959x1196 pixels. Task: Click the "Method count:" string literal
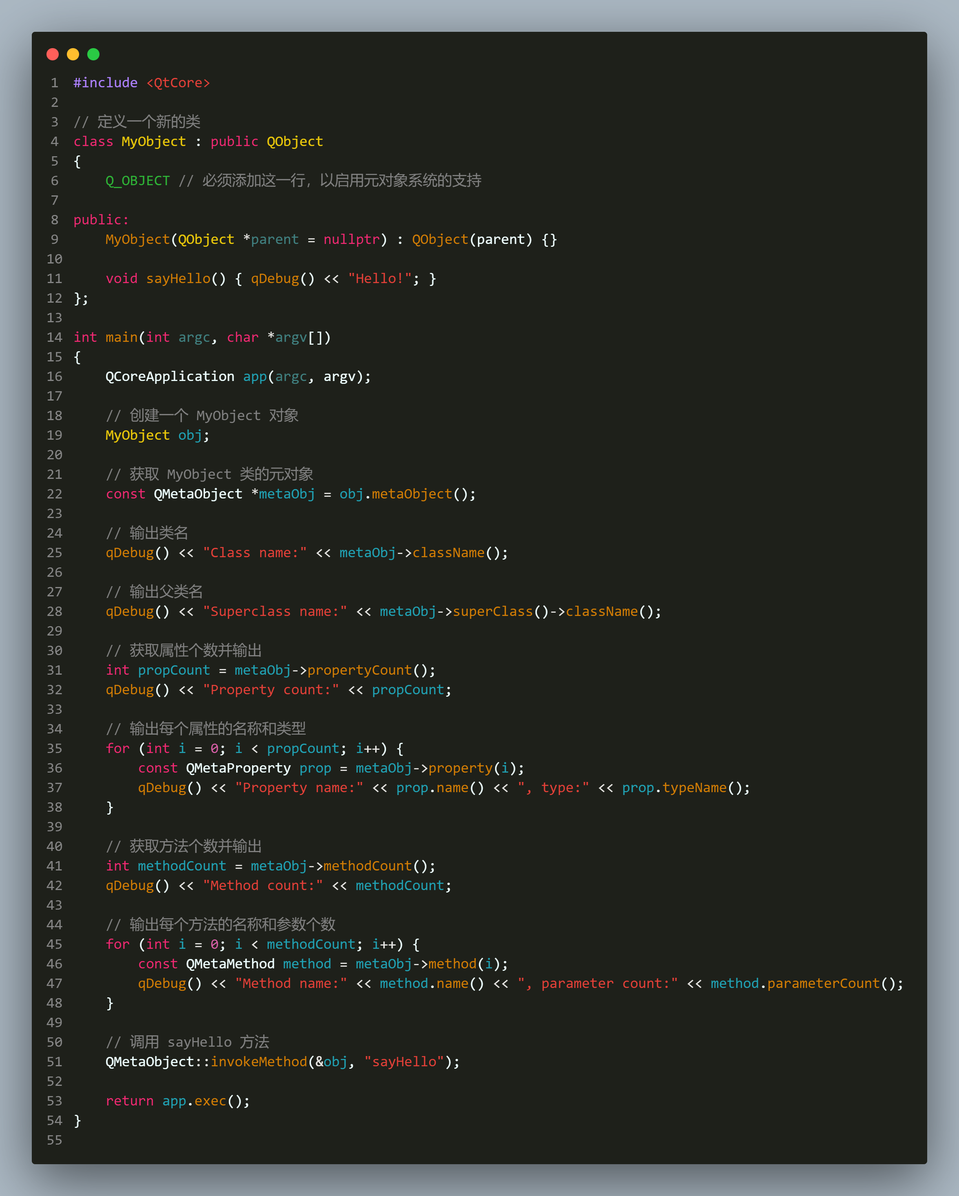coord(263,885)
